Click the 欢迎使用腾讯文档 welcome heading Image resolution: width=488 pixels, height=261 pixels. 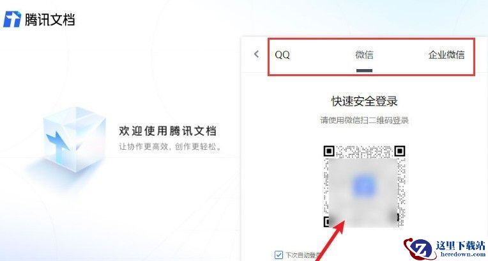coord(167,131)
